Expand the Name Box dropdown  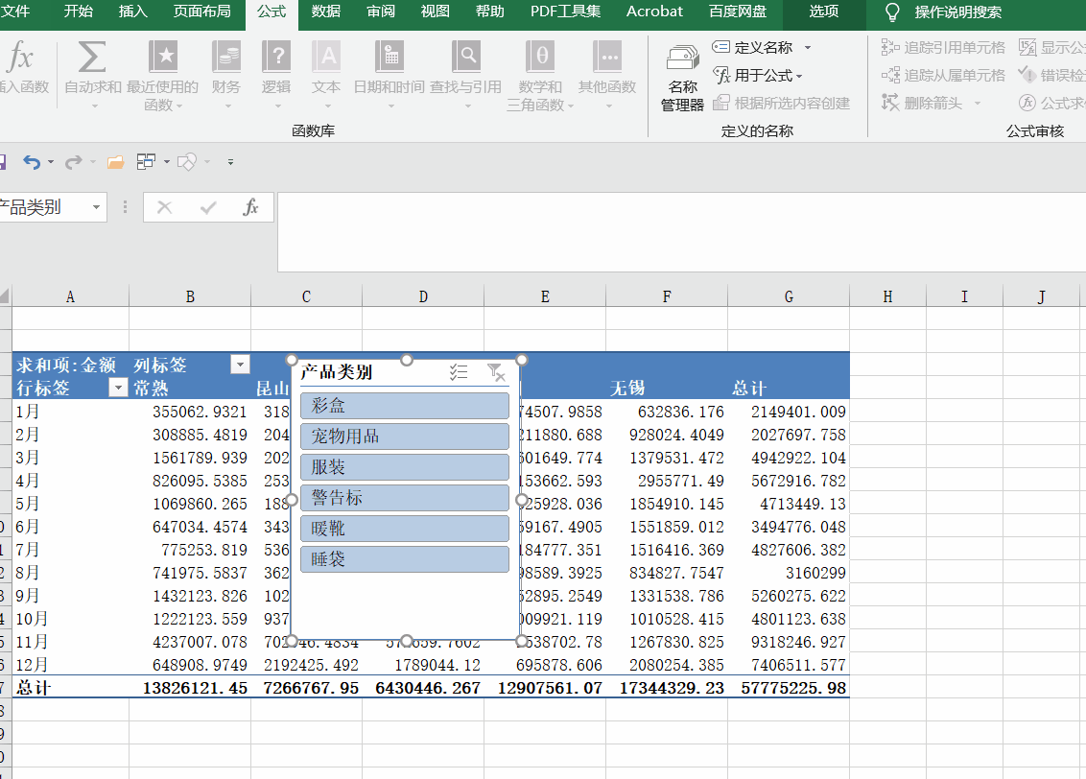tap(96, 207)
